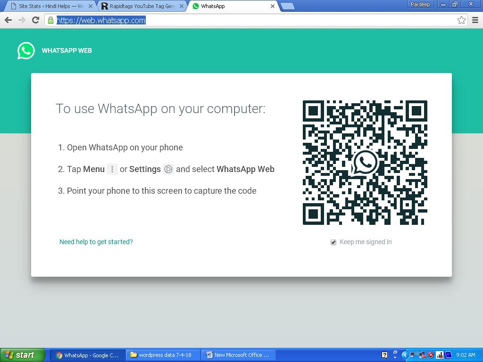The width and height of the screenshot is (483, 362).
Task: Click the Settings gear icon in step 2
Action: 168,169
